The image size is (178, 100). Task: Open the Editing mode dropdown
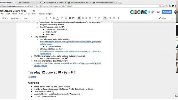point(166,18)
